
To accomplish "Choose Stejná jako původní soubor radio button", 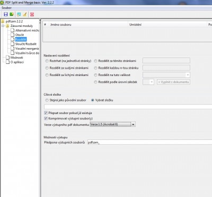I will click(x=47, y=100).
